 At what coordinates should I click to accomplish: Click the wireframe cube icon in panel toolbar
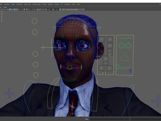[8, 9]
